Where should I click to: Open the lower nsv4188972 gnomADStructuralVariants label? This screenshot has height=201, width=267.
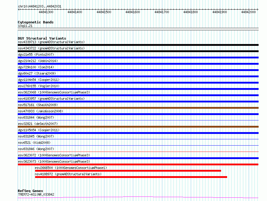pos(68,174)
